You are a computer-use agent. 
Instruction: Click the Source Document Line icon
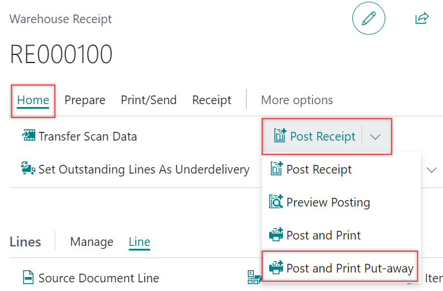(28, 278)
